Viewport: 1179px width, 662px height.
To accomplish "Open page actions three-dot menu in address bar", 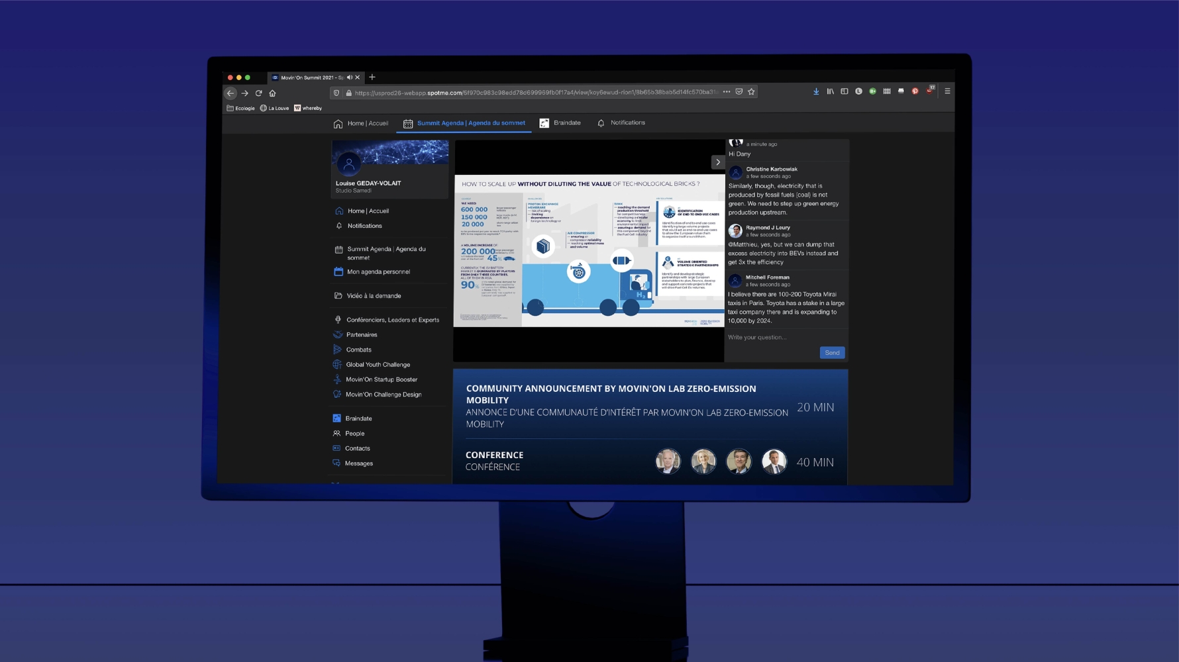I will point(727,92).
